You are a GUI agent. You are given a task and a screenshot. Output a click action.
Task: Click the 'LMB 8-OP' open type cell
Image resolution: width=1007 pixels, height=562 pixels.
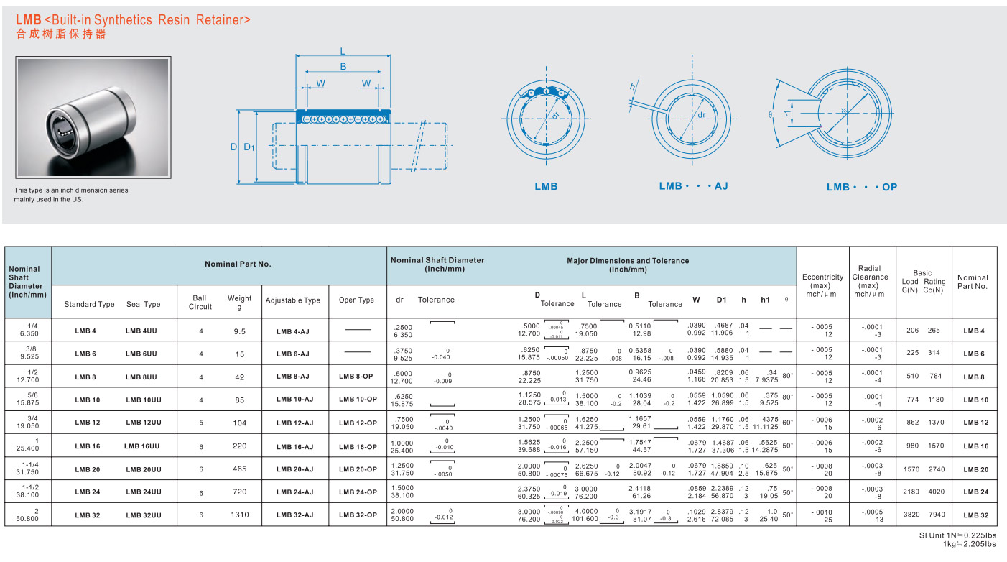(x=358, y=376)
